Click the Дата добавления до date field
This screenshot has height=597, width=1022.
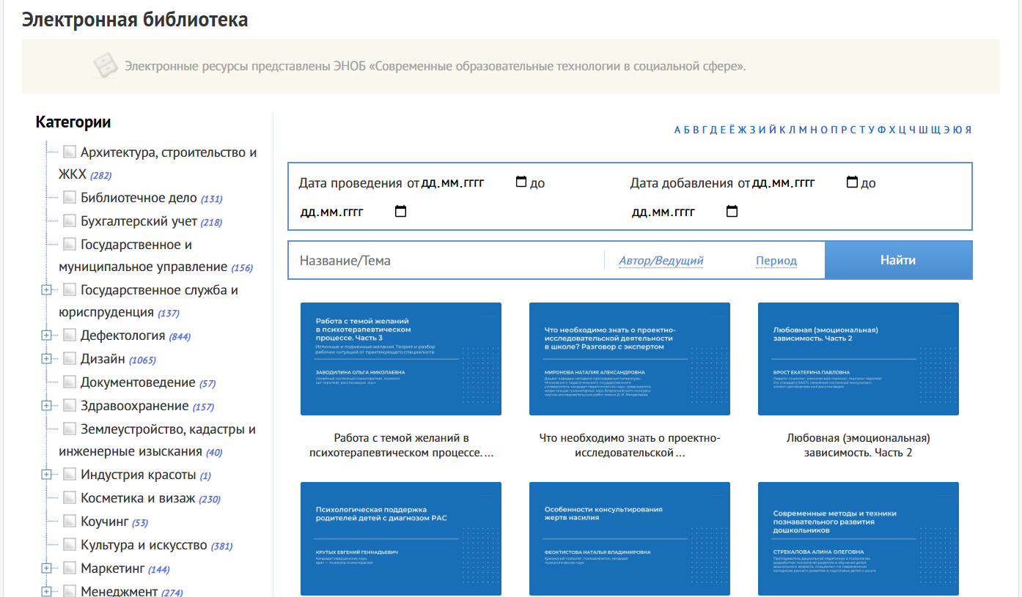pos(685,212)
